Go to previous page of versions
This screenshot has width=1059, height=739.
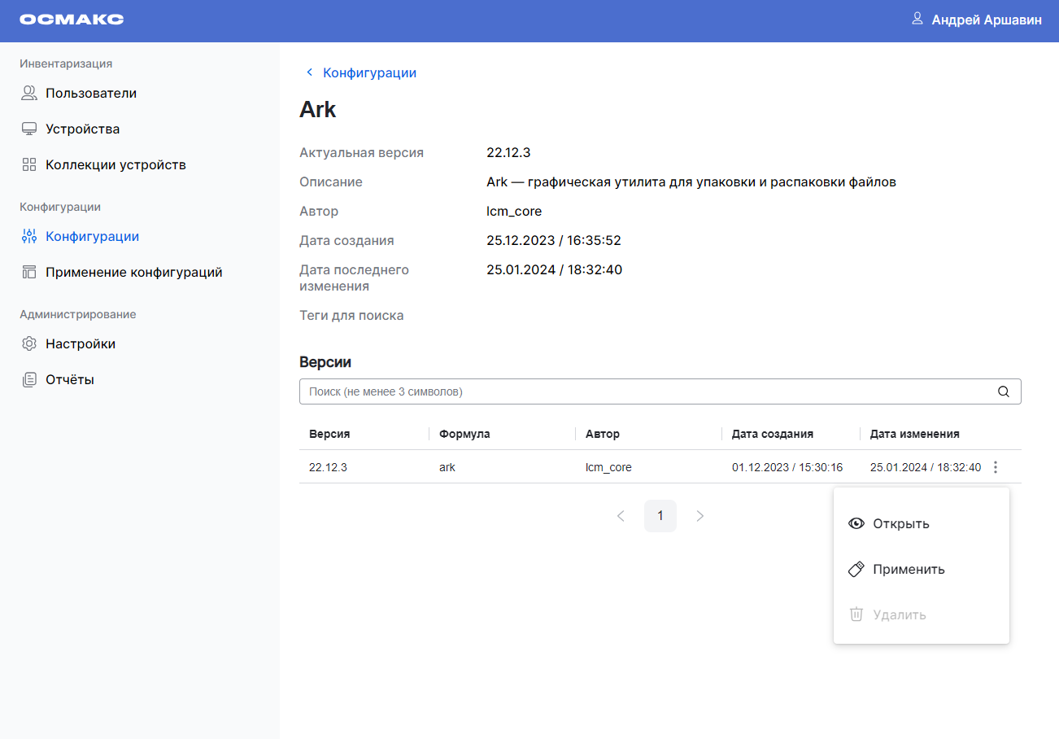tap(621, 516)
